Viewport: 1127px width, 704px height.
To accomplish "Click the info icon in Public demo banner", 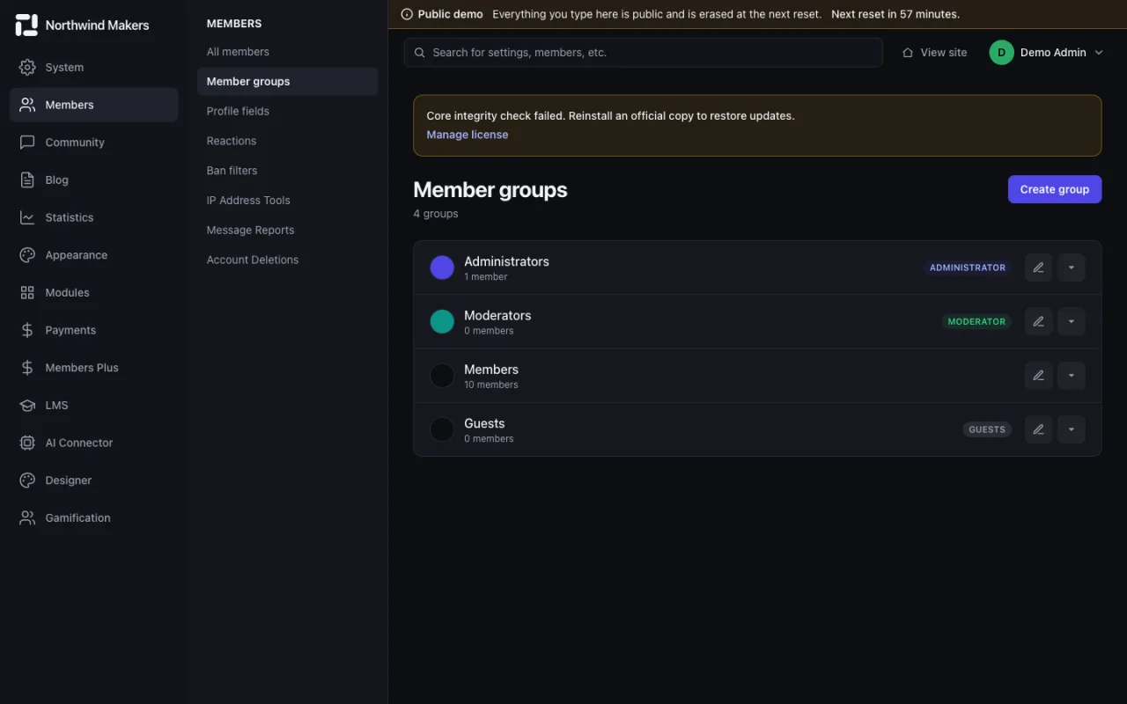I will [407, 14].
